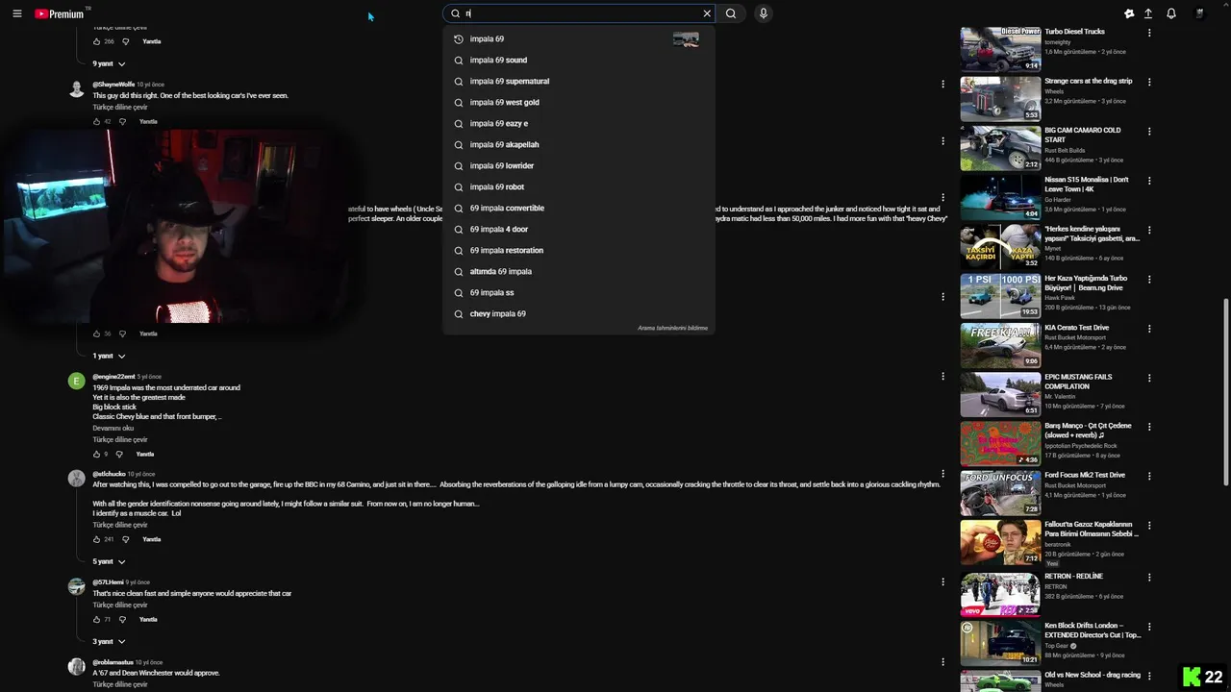Screen dimensions: 1231x692
Task: Open the @ShayneWolfe comment action menu
Action: tap(942, 85)
